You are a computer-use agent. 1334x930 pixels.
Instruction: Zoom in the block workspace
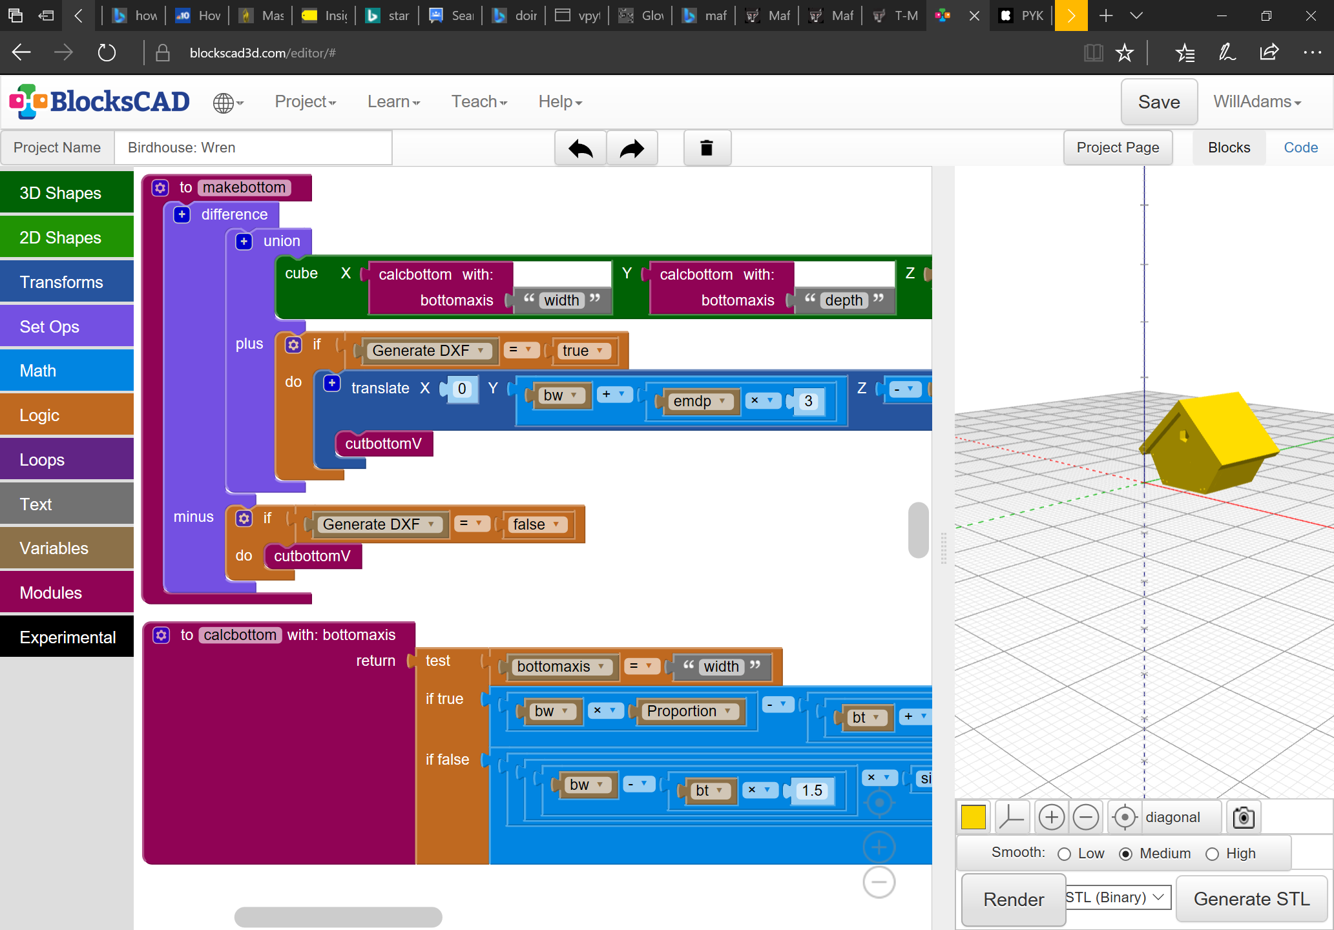(x=879, y=847)
